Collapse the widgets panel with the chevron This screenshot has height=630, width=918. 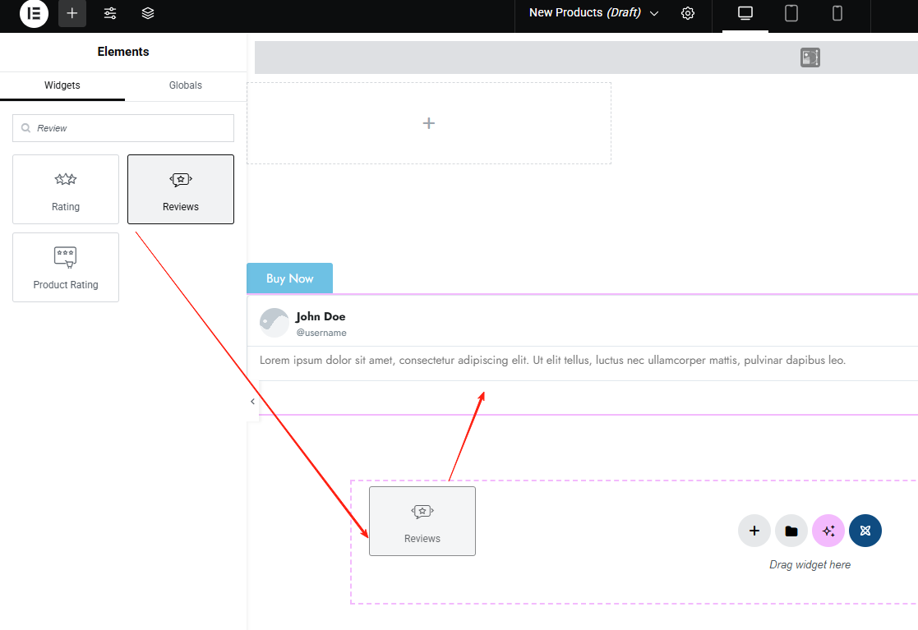pyautogui.click(x=252, y=401)
